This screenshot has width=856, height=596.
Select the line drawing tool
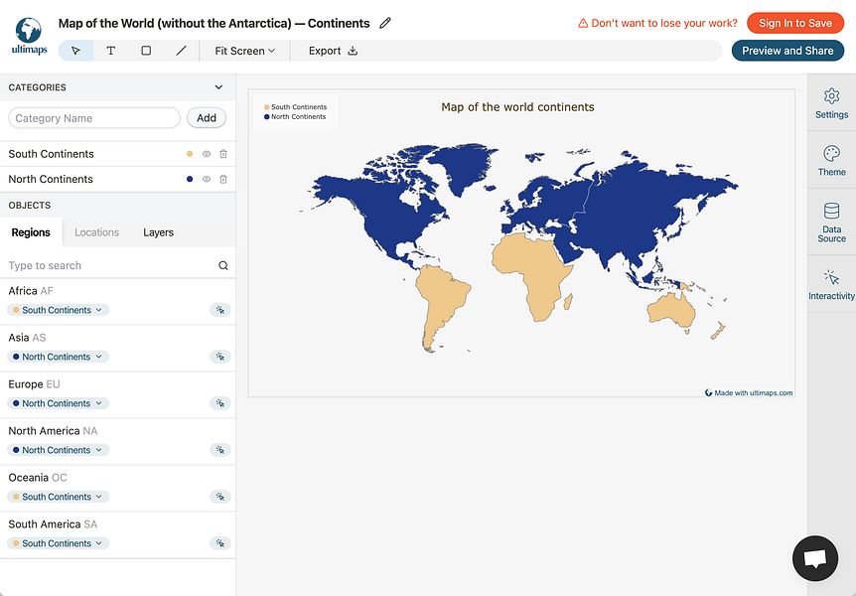[x=181, y=51]
